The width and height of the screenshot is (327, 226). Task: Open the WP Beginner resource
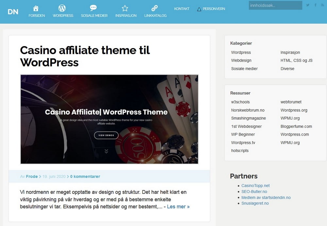click(x=243, y=135)
